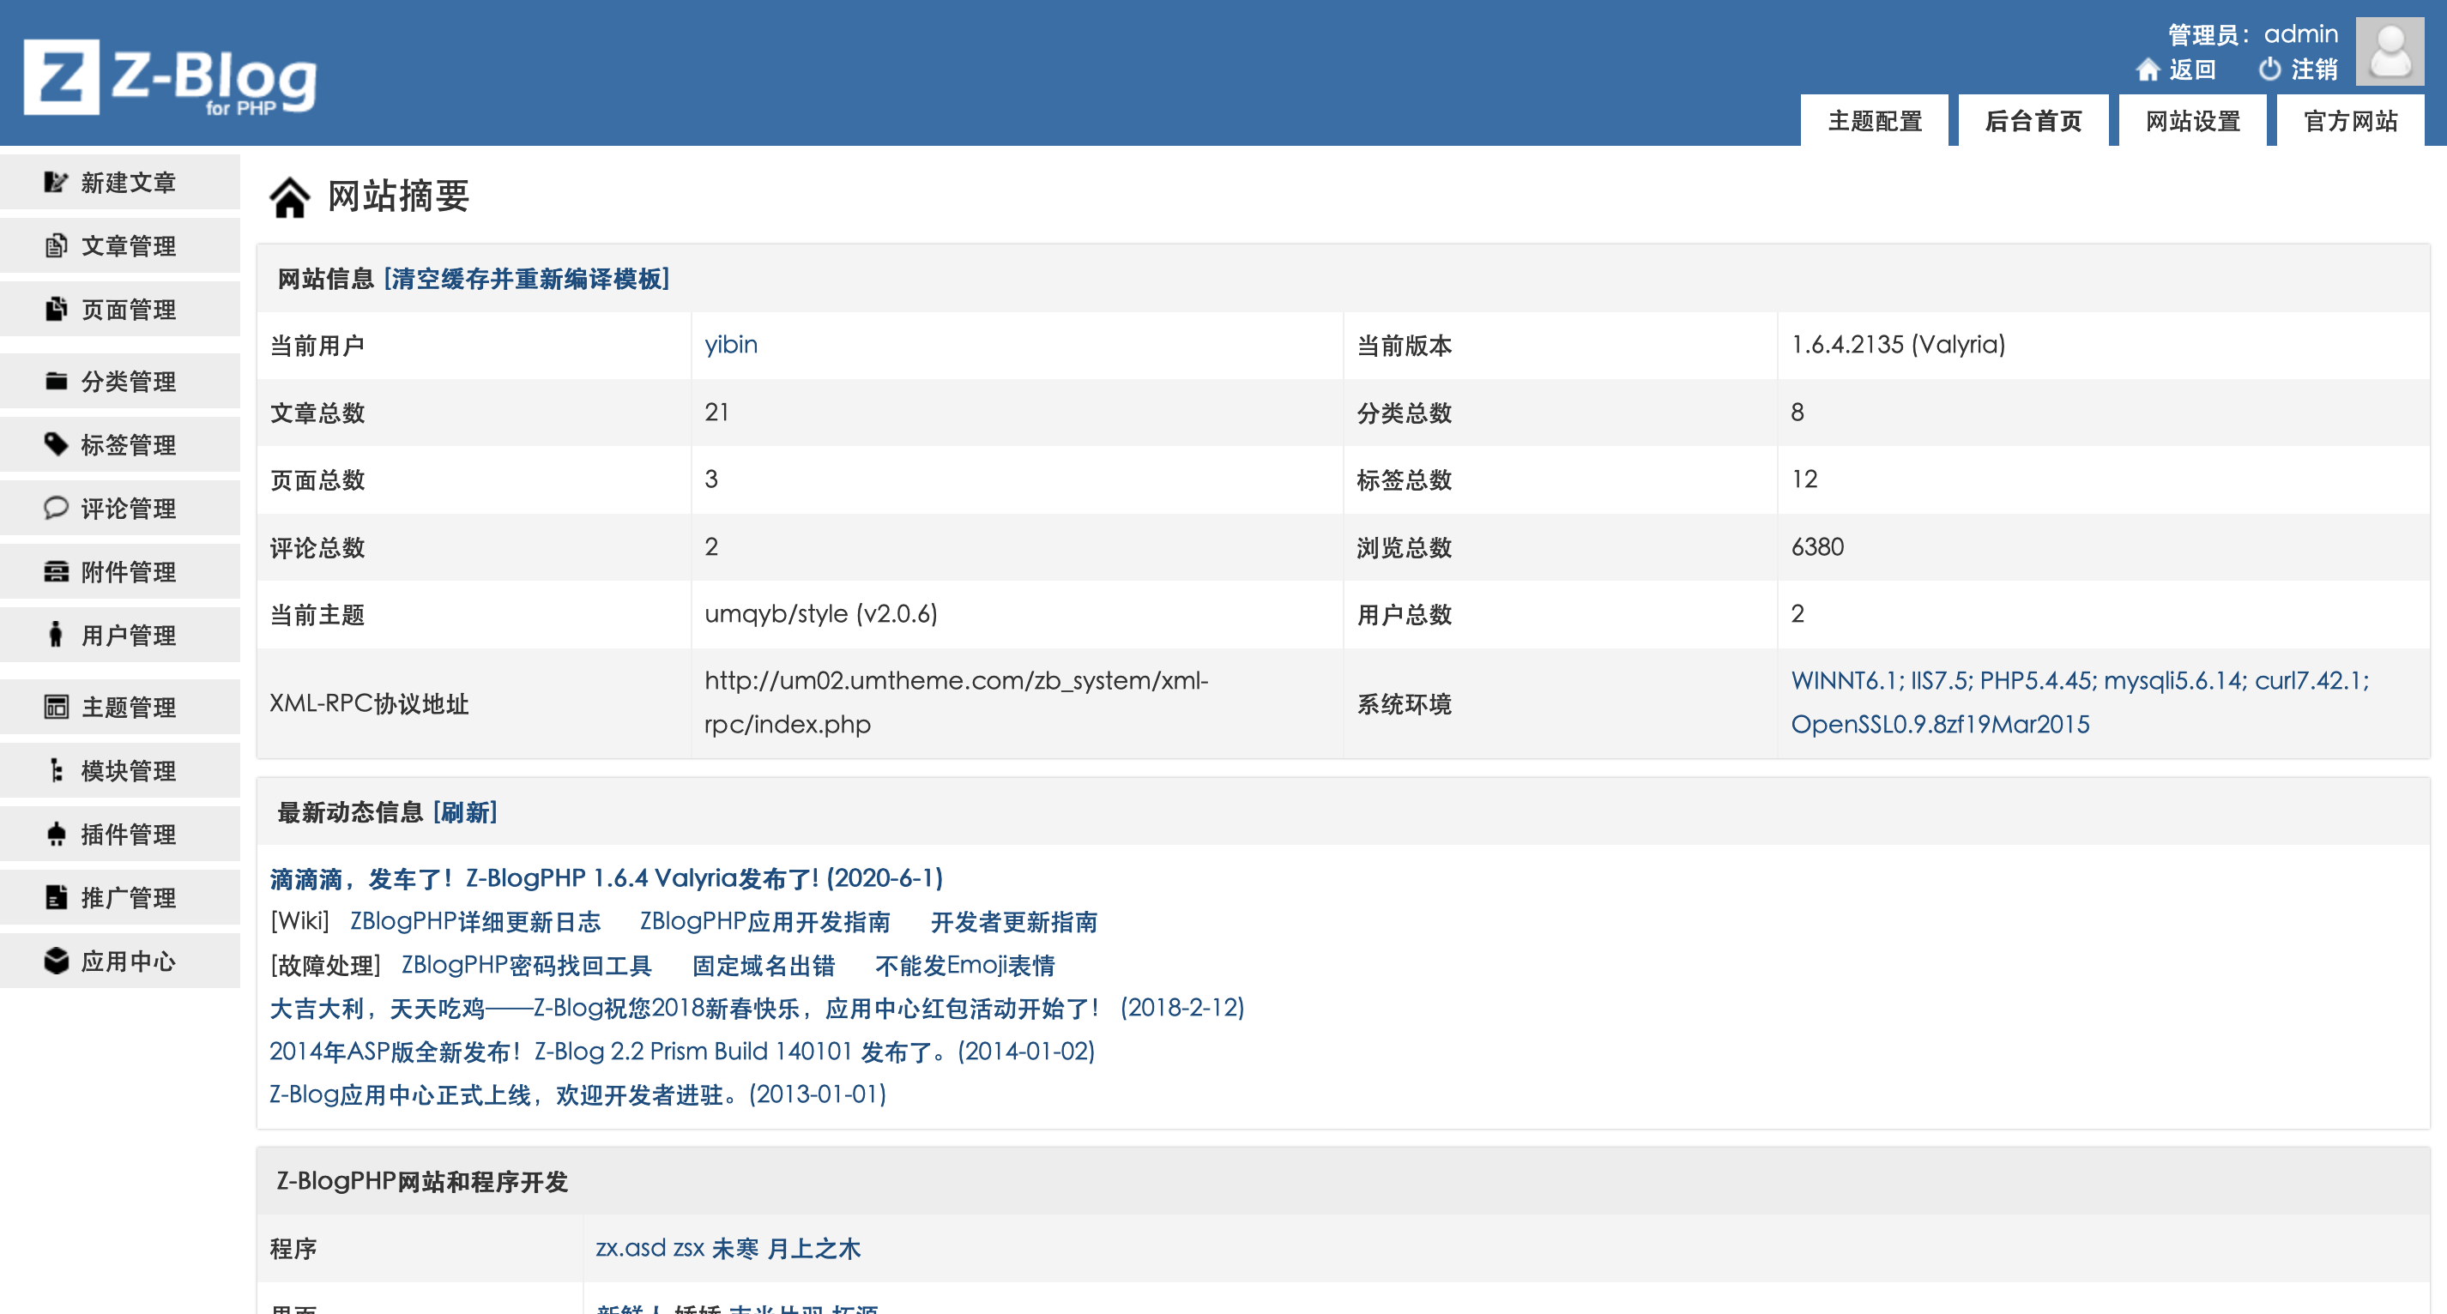
Task: Click the 标签管理 tag icon
Action: point(56,444)
